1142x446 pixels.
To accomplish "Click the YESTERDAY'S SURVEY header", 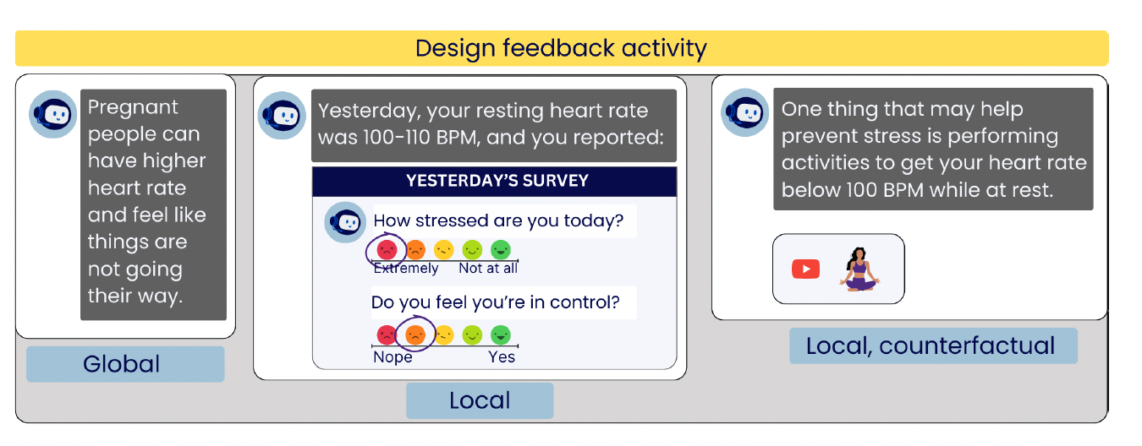I will pos(497,181).
